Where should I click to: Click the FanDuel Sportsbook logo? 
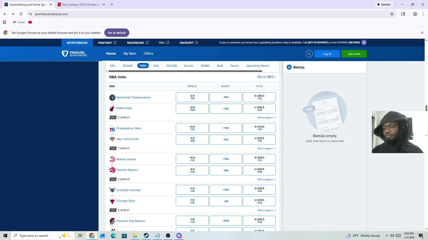74,54
